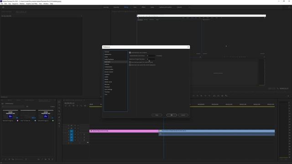Screen dimensions: 292x164
Task: Expand Project panel overflow tabs chevron
Action: [x=55, y=100]
